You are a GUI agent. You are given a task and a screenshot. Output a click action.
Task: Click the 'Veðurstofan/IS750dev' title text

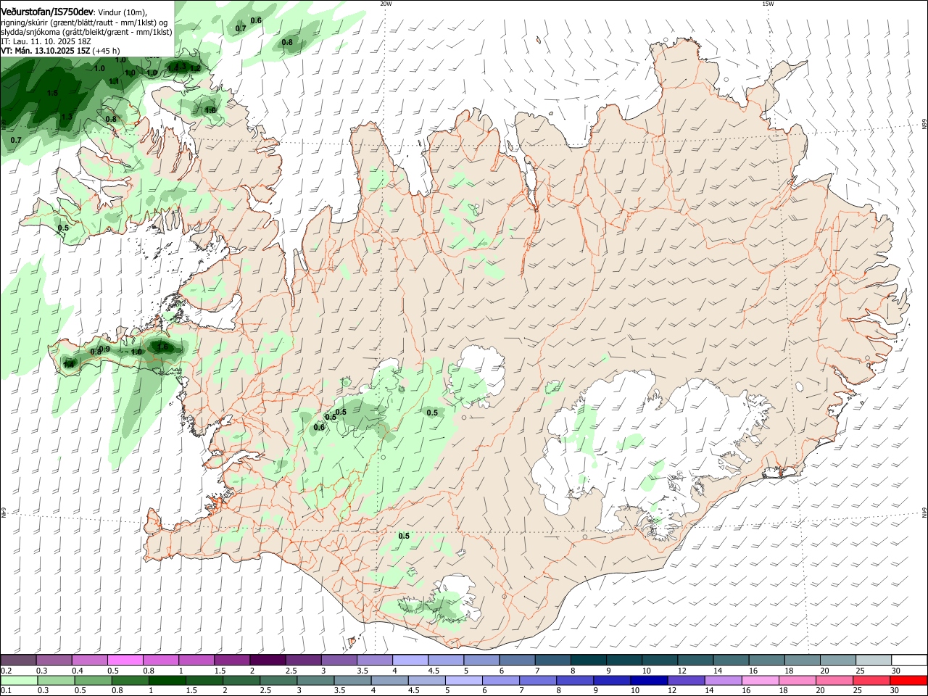(x=48, y=12)
